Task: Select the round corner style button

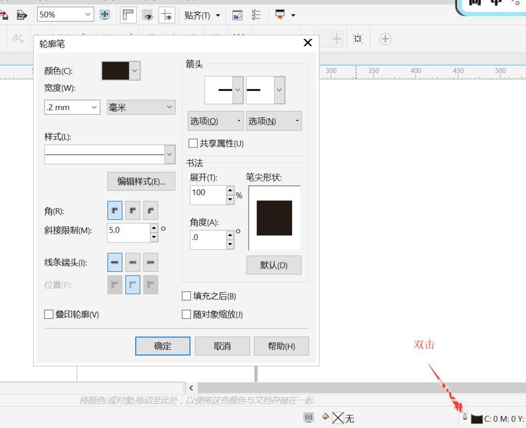Action: (x=133, y=210)
